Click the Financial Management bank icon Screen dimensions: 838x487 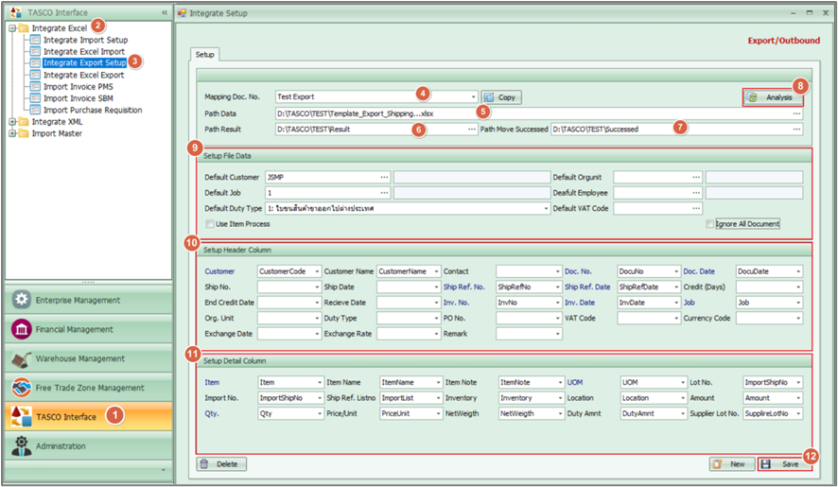(x=21, y=330)
